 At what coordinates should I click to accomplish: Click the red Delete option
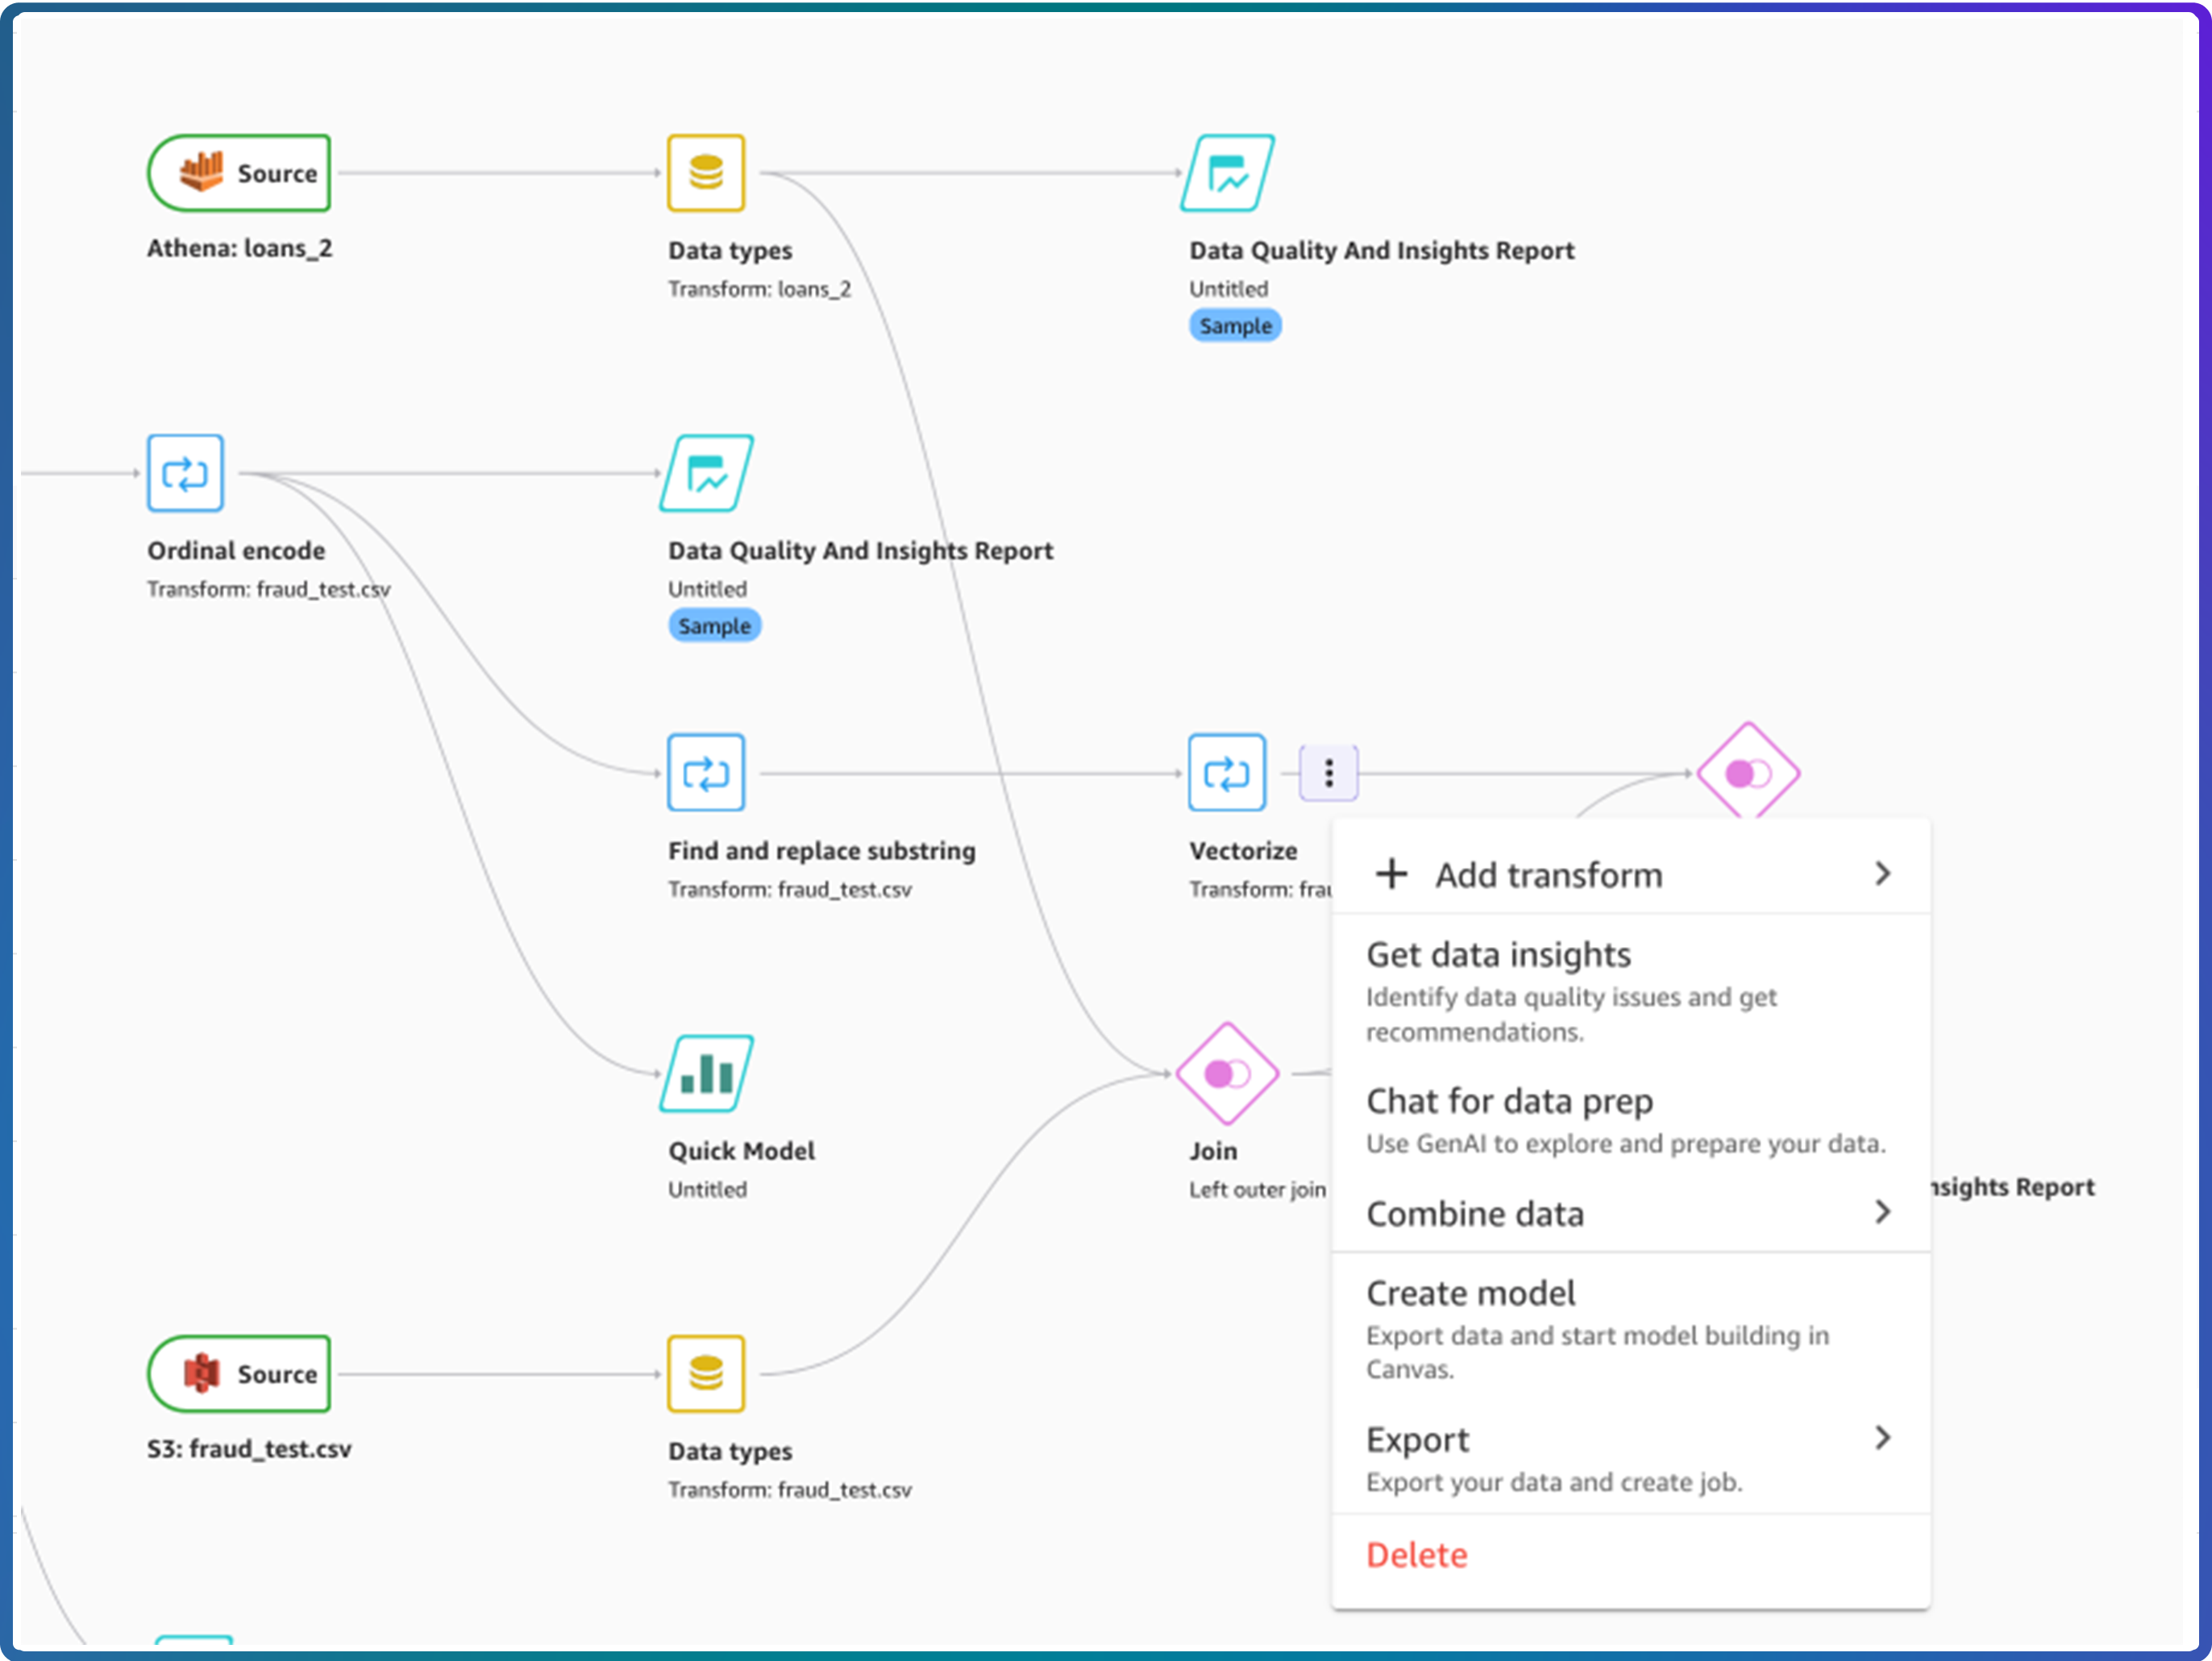(x=1416, y=1555)
